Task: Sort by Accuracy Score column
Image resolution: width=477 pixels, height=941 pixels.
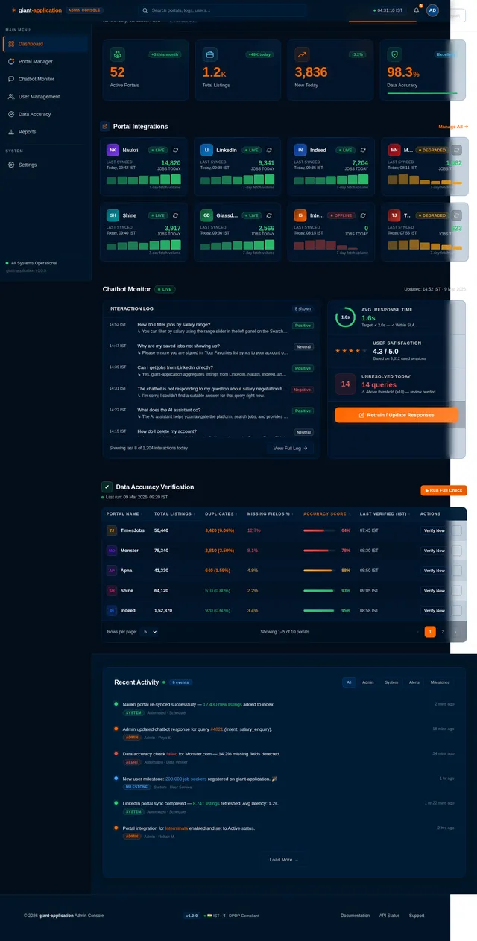Action: click(x=326, y=513)
